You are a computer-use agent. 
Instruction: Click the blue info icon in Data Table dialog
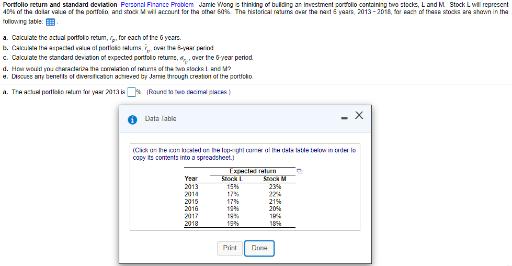(x=132, y=120)
